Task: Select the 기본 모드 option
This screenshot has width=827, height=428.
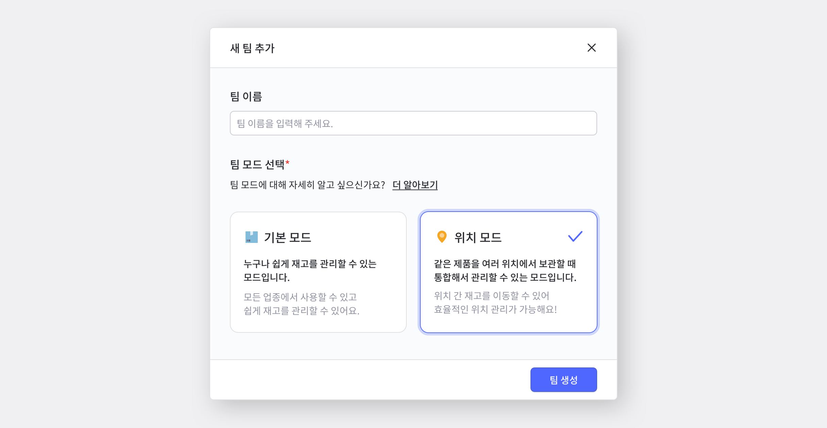Action: 318,272
